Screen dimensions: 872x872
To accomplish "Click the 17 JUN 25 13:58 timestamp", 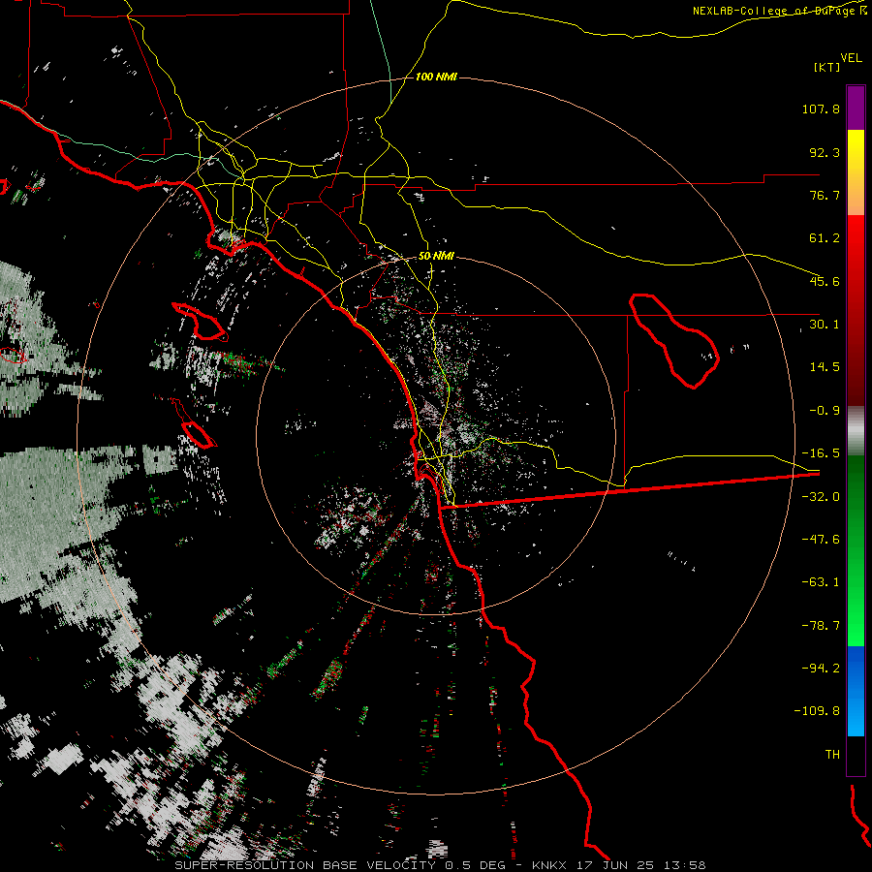I will point(642,865).
